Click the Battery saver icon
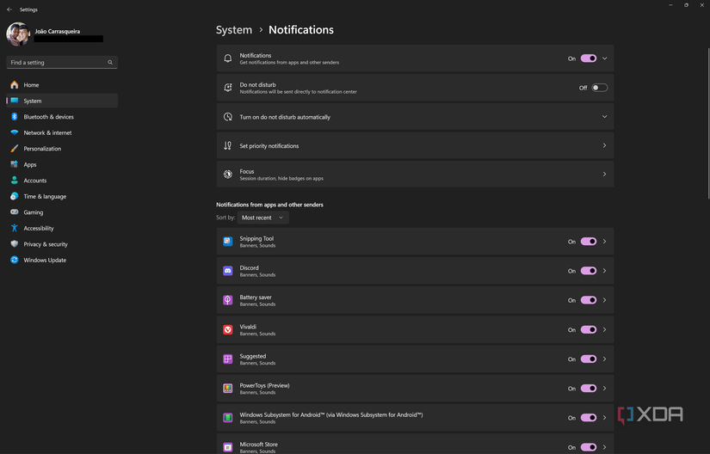This screenshot has height=454, width=710. pyautogui.click(x=228, y=300)
